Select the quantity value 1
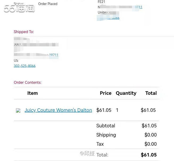174x161 pixels. [x=117, y=110]
